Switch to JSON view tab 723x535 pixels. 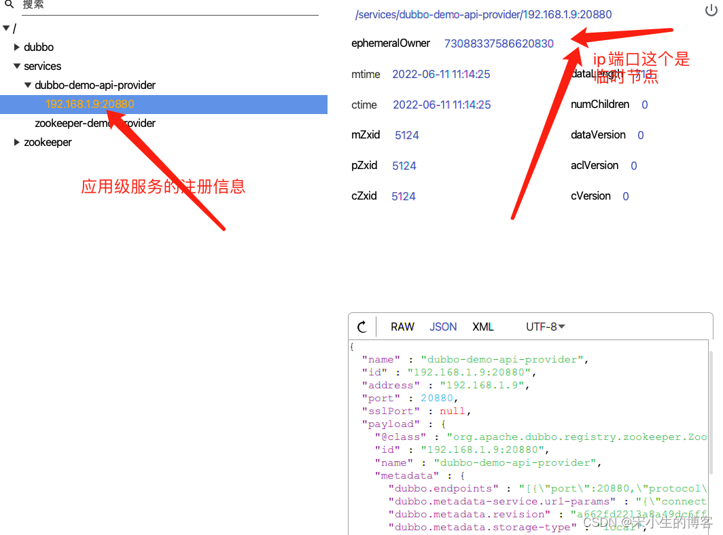[x=443, y=327]
